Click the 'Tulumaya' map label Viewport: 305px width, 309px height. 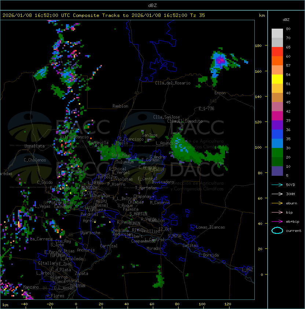[125, 162]
